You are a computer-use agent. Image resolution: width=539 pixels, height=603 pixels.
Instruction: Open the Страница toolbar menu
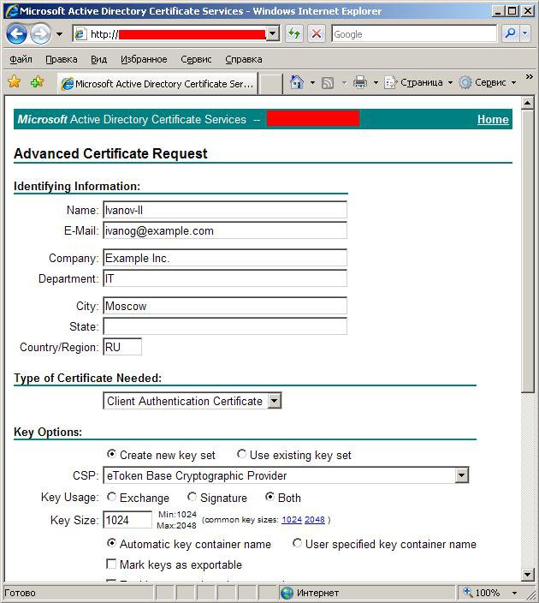click(418, 82)
